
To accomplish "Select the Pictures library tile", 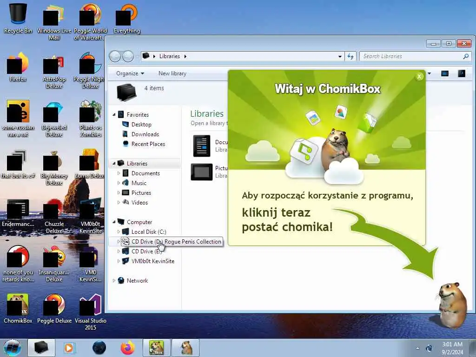I will click(210, 172).
